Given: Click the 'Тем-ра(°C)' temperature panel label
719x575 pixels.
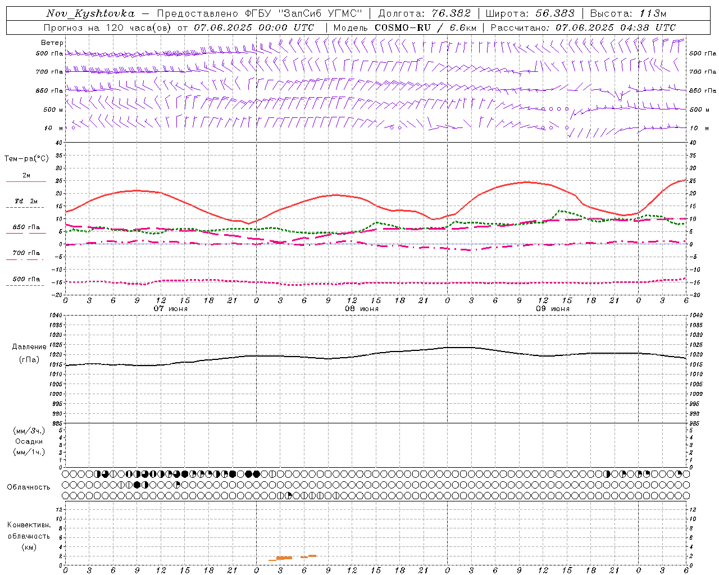Looking at the screenshot, I should coord(26,159).
